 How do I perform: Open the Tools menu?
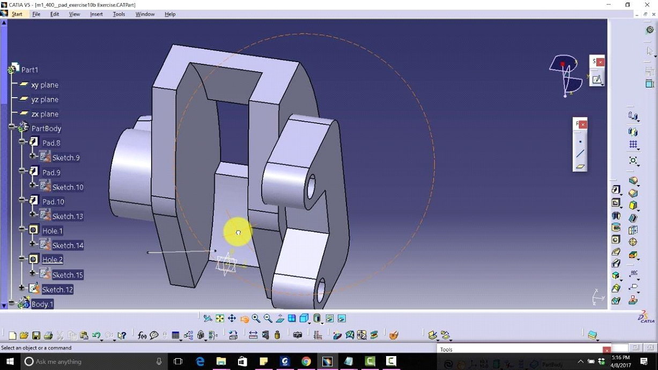pos(119,14)
